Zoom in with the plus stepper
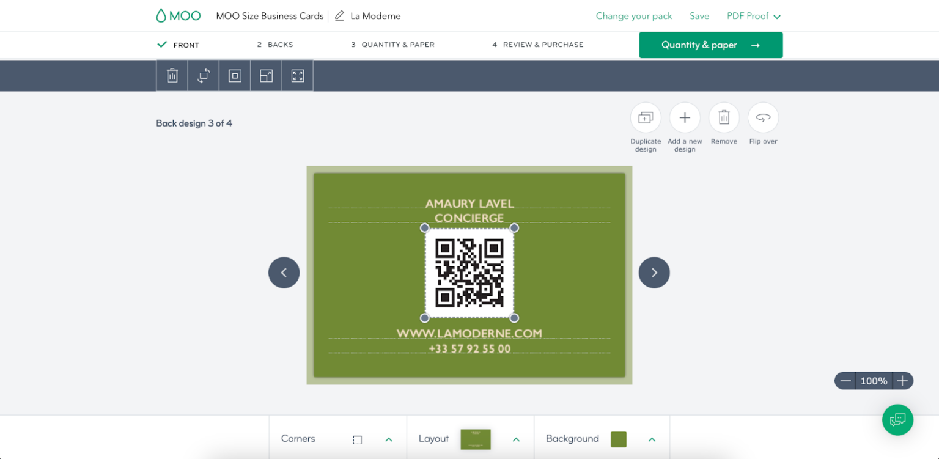The image size is (939, 459). [902, 381]
